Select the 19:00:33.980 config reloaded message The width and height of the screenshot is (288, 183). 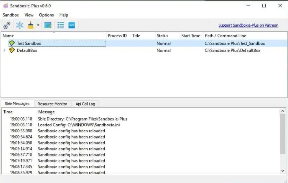141,131
